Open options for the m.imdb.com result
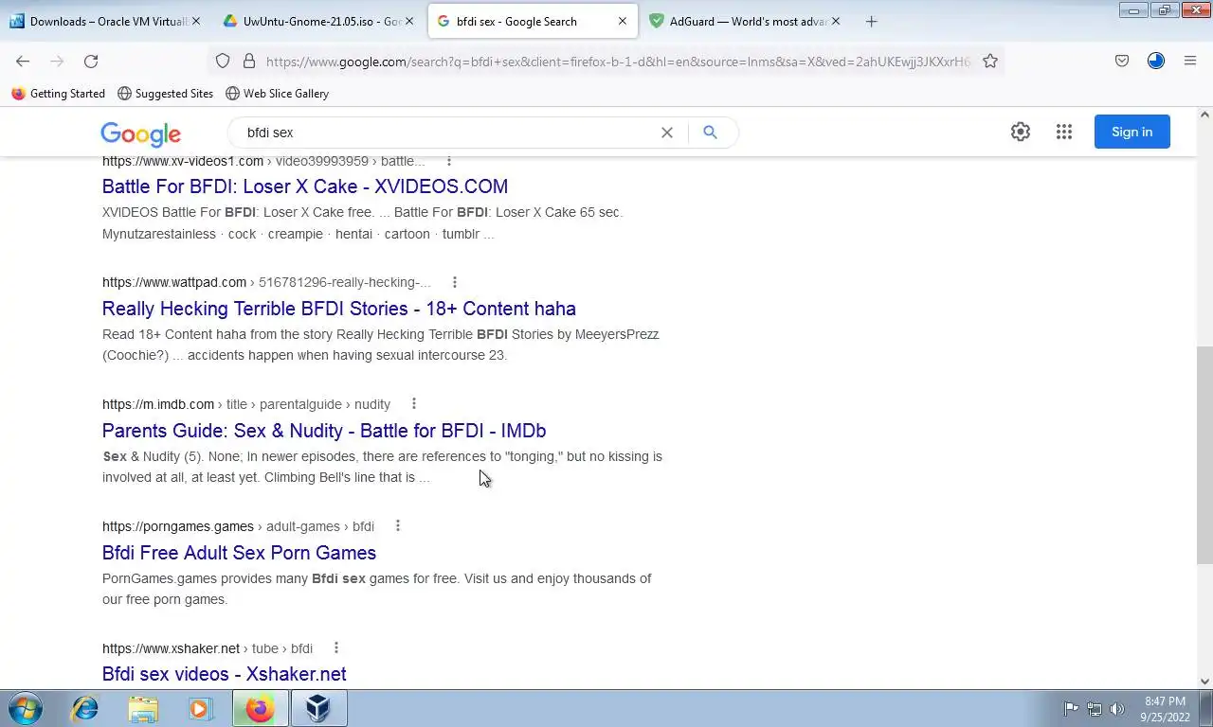This screenshot has width=1213, height=727. click(x=414, y=404)
